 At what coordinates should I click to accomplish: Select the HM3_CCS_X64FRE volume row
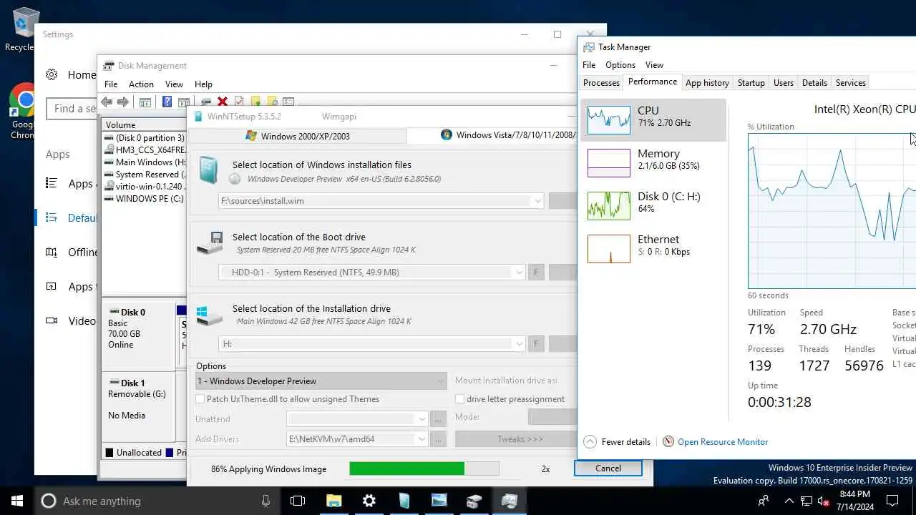pos(144,150)
